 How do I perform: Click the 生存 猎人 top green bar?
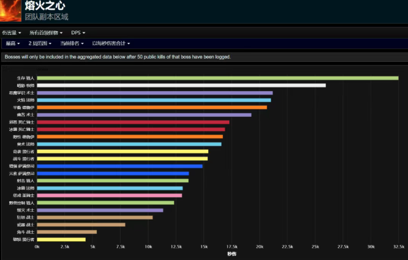pos(217,78)
